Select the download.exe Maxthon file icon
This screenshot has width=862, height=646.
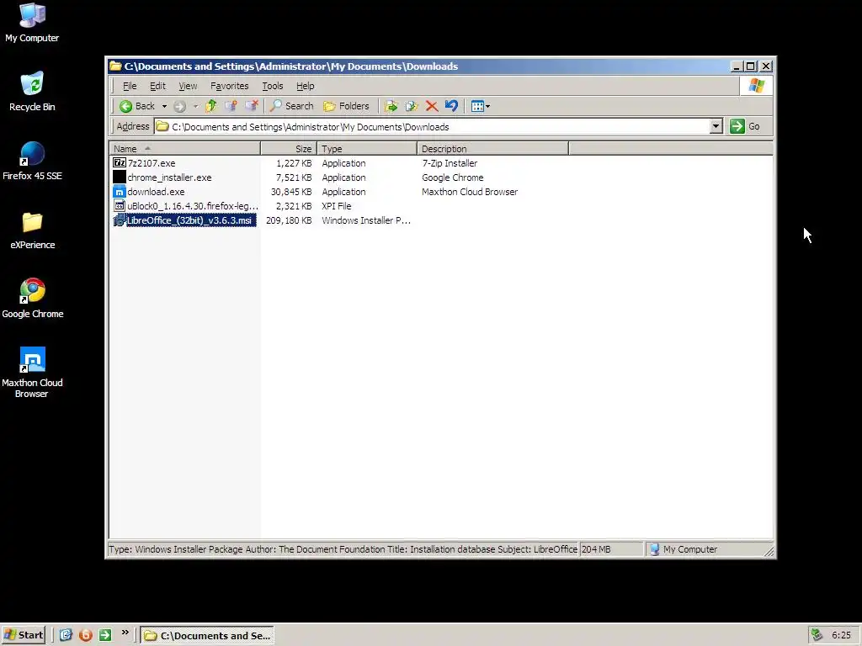(120, 192)
